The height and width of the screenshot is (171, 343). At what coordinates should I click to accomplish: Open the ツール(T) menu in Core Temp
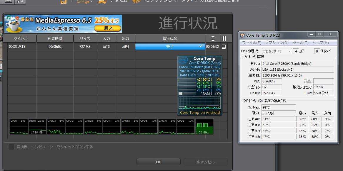tap(300, 43)
